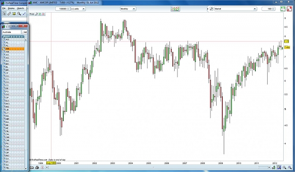The width and height of the screenshot is (295, 172).
Task: Open the Objects menu
Action: point(20,8)
